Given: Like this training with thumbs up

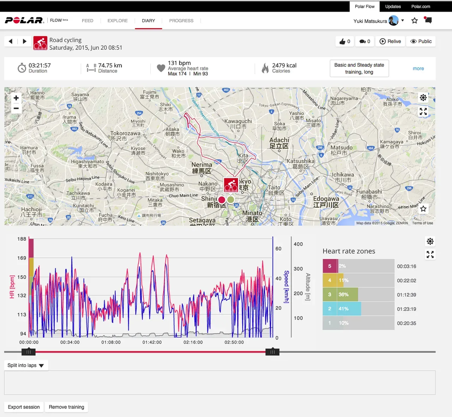Looking at the screenshot, I should pyautogui.click(x=345, y=41).
